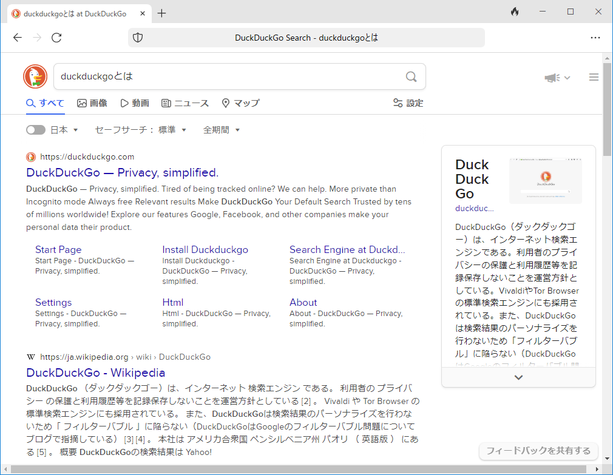Switch to the マップ tab
Screen dimensions: 613x475
(240, 103)
